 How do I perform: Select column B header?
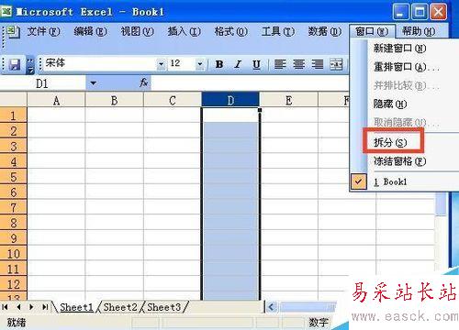(x=115, y=100)
